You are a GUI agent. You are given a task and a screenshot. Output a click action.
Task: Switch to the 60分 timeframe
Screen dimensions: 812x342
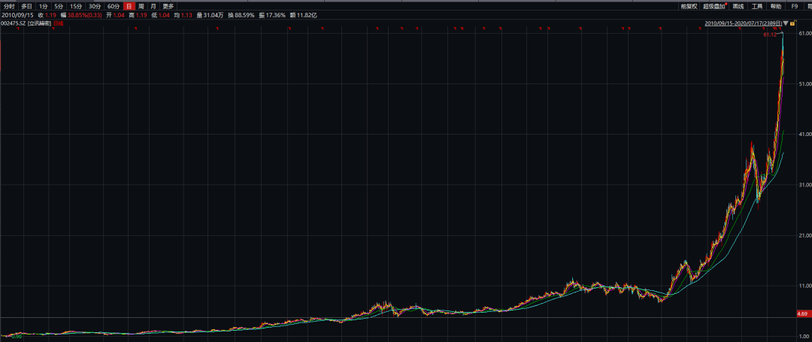click(114, 6)
